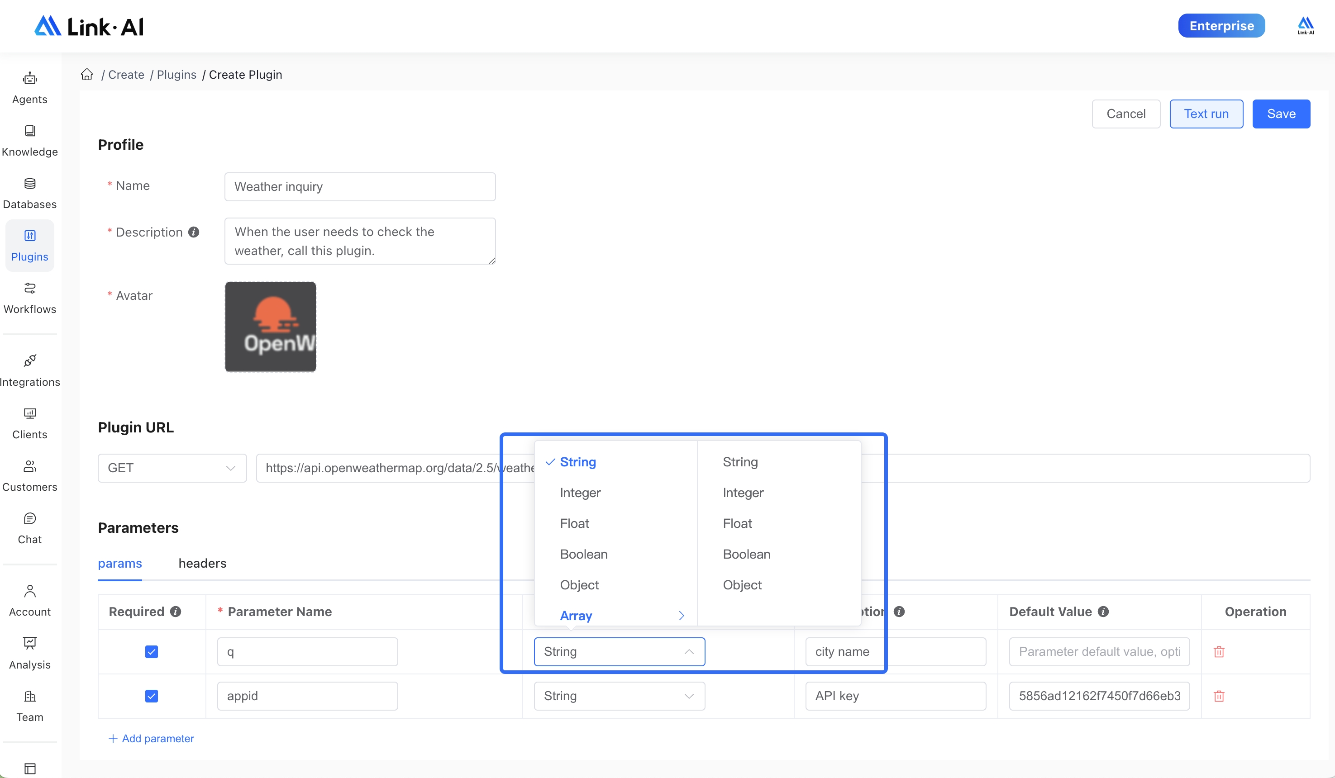
Task: Open the Agents section
Action: click(x=30, y=89)
